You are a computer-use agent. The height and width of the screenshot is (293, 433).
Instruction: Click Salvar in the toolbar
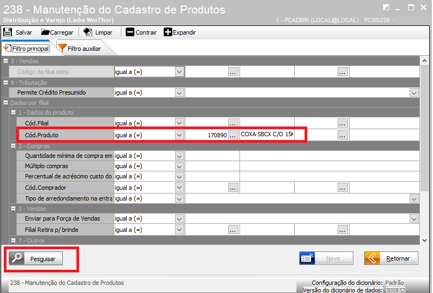point(18,32)
